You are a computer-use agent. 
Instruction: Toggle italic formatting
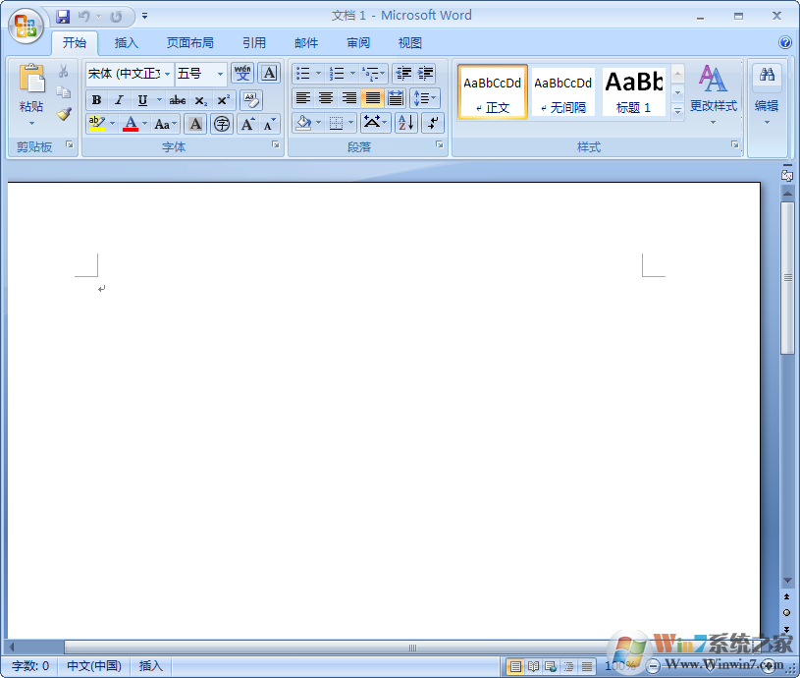119,99
